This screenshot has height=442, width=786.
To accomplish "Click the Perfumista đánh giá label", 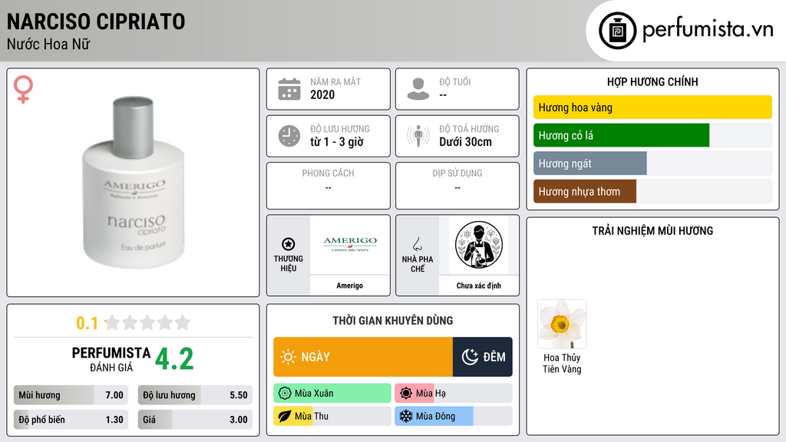I will click(111, 359).
